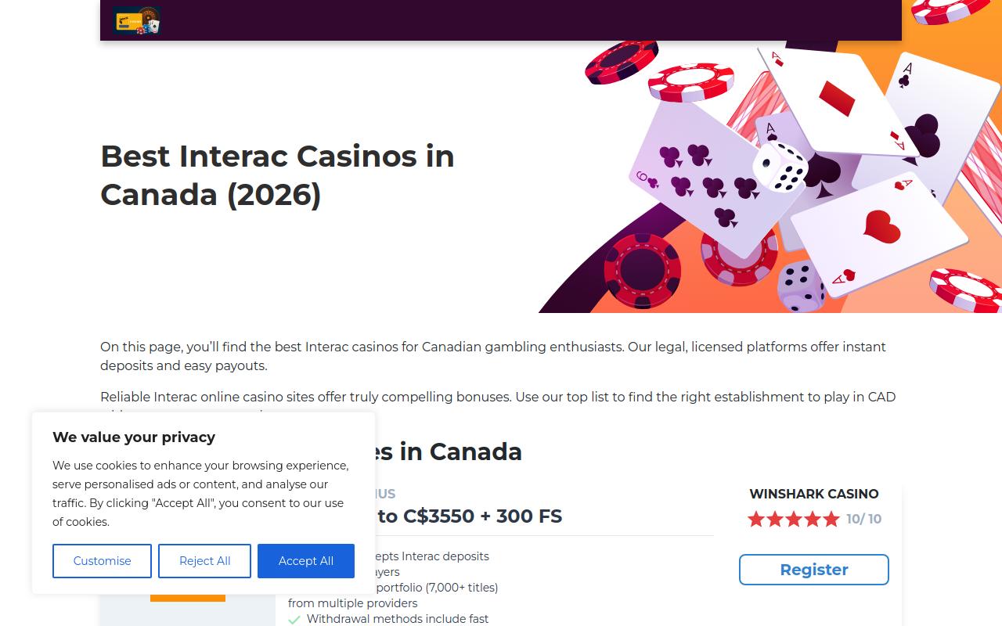Reject all cookies

[x=204, y=561]
